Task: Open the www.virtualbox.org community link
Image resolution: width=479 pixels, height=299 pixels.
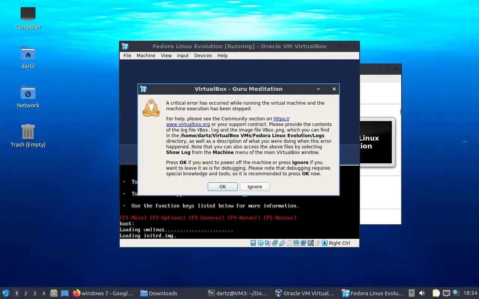Action: 188,124
